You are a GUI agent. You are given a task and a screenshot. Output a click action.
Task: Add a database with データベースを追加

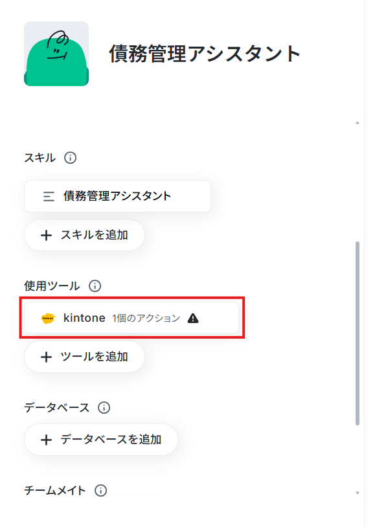pyautogui.click(x=101, y=440)
